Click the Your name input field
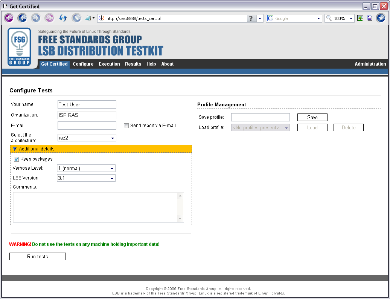The image size is (390, 299). [87, 104]
